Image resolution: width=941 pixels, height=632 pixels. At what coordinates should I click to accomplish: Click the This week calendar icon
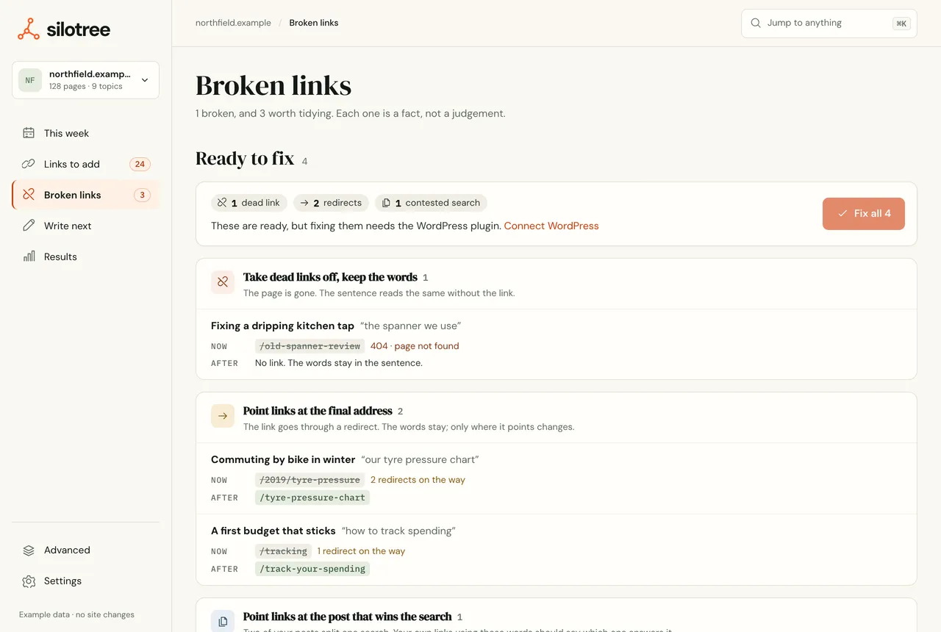click(29, 133)
